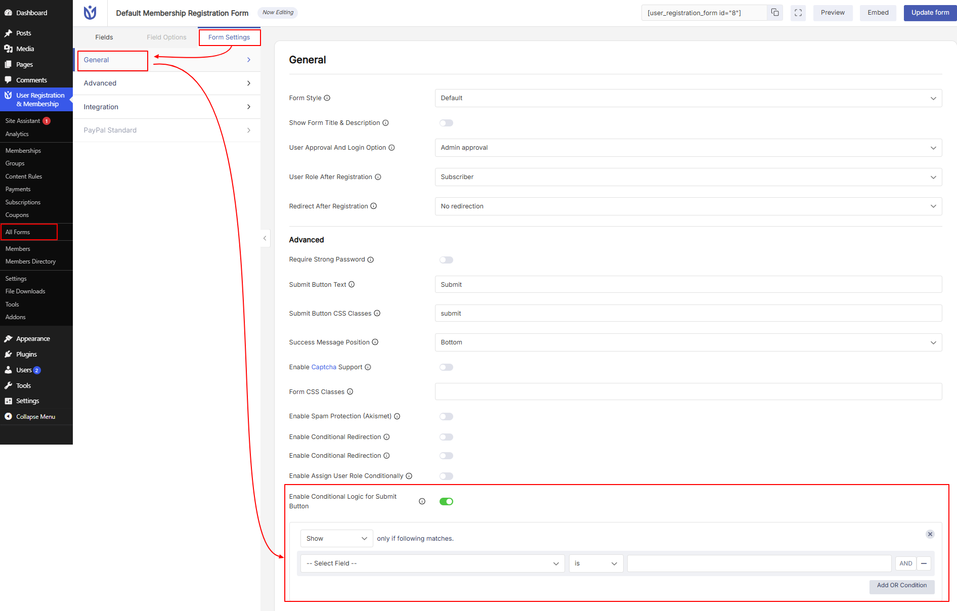Switch to the Form Settings tab

[229, 37]
